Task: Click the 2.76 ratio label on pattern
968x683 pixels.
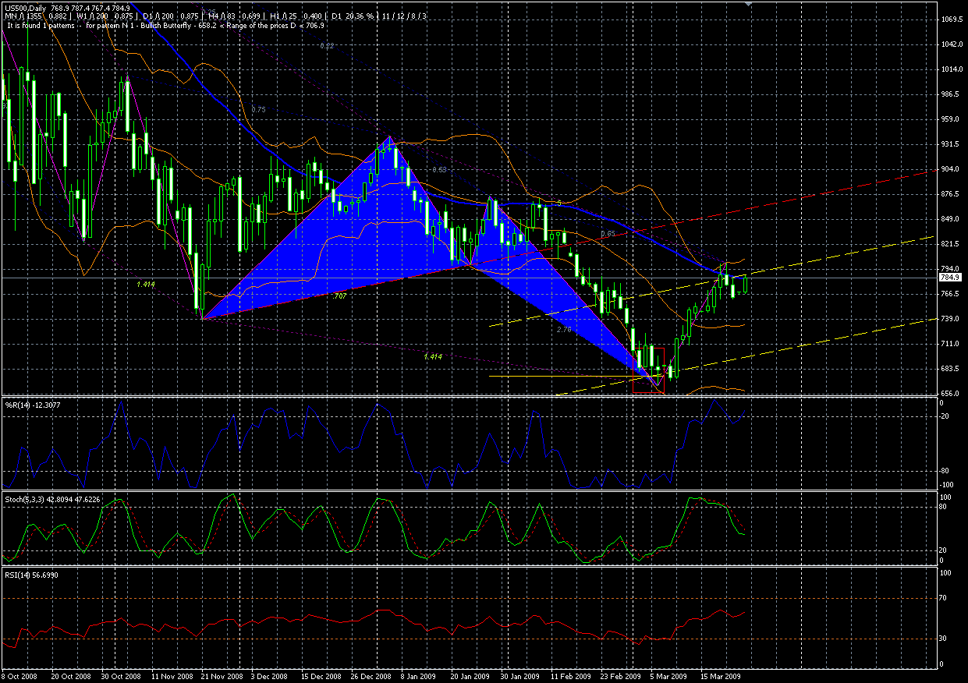Action: 565,331
